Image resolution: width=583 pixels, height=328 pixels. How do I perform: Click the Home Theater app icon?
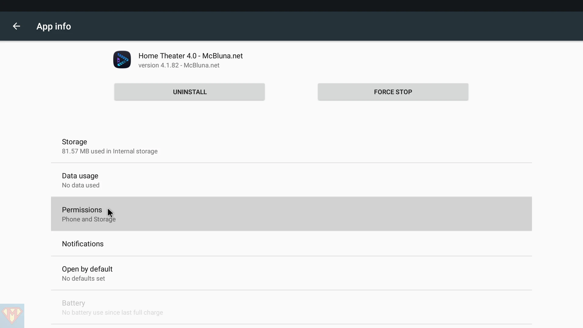coord(122,60)
